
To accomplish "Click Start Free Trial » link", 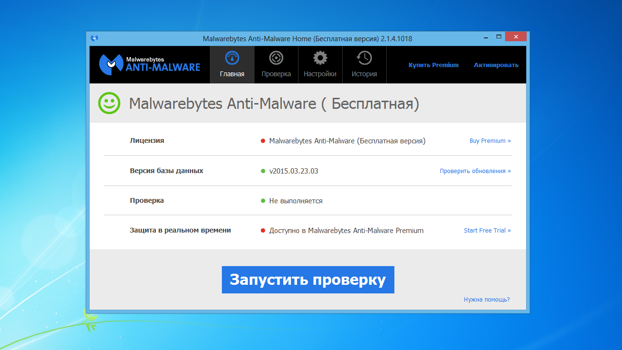I will pyautogui.click(x=487, y=231).
